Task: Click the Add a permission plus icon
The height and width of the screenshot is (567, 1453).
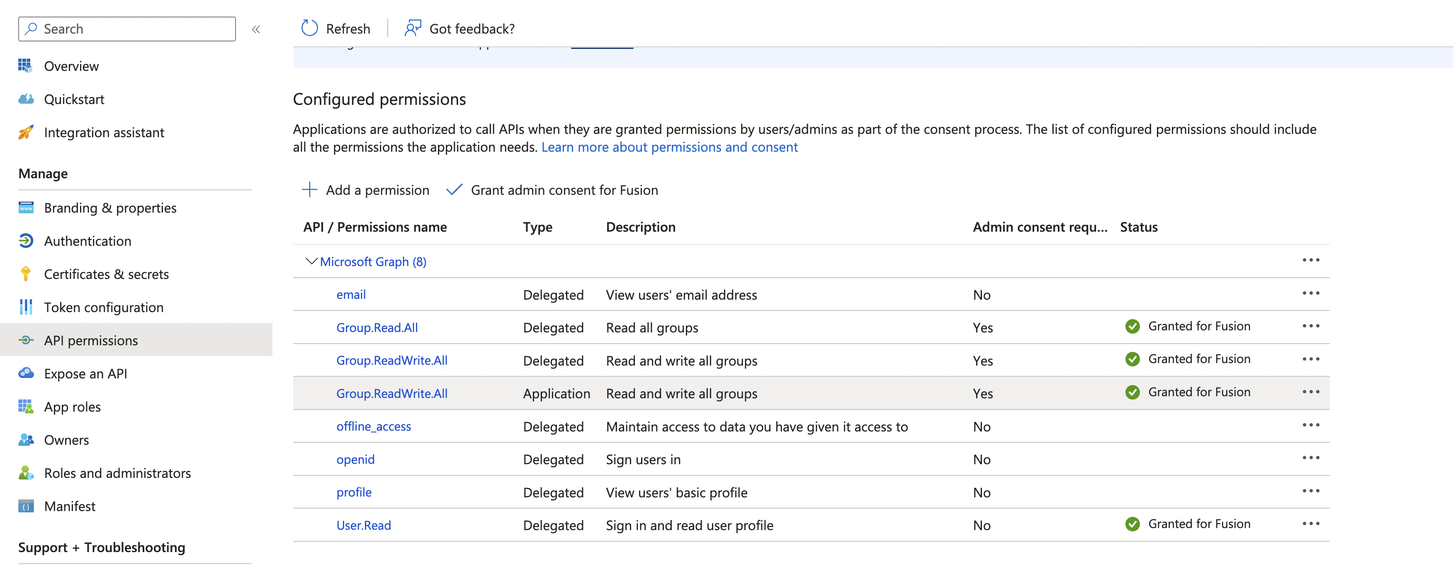Action: click(309, 190)
